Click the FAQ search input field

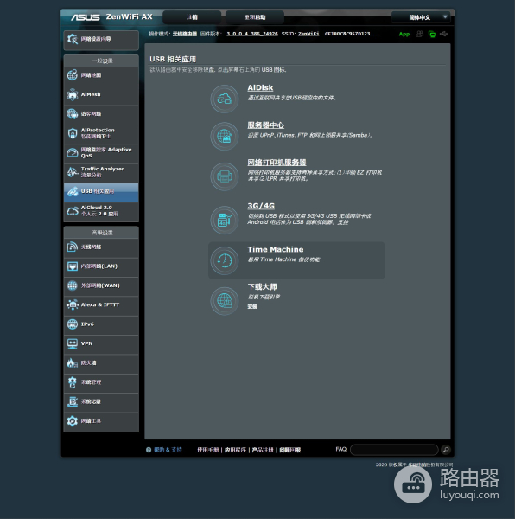point(394,450)
